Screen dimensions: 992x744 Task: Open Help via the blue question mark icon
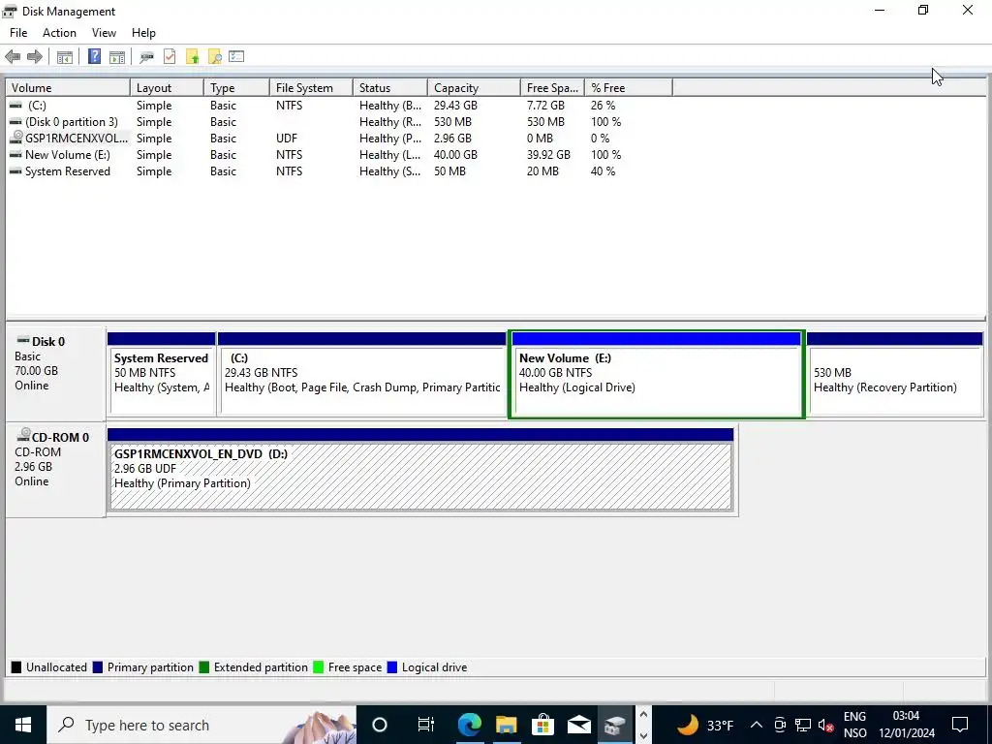(x=94, y=57)
